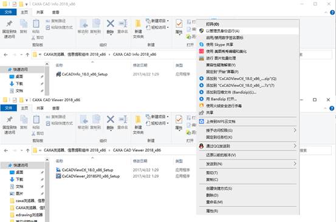The width and height of the screenshot is (336, 222).
Task: Switch to 查看 tab in Viewer window
Action: (x=56, y=108)
